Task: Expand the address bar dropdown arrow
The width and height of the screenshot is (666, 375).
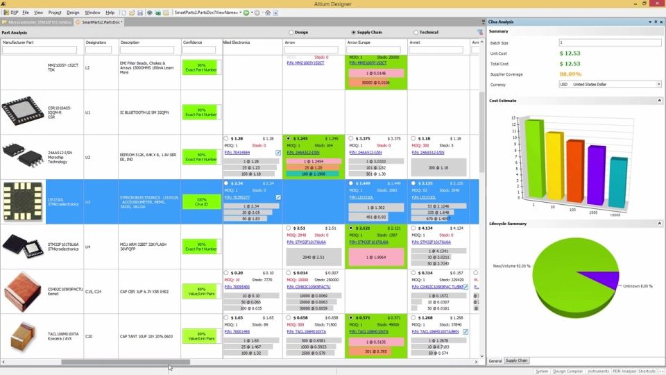Action: 241,12
